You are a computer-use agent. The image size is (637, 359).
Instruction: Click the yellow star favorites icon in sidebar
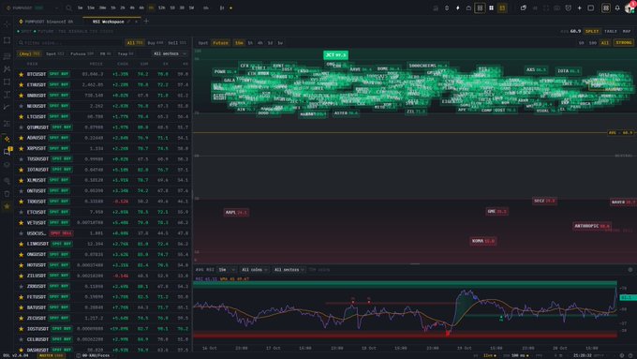pyautogui.click(x=7, y=206)
